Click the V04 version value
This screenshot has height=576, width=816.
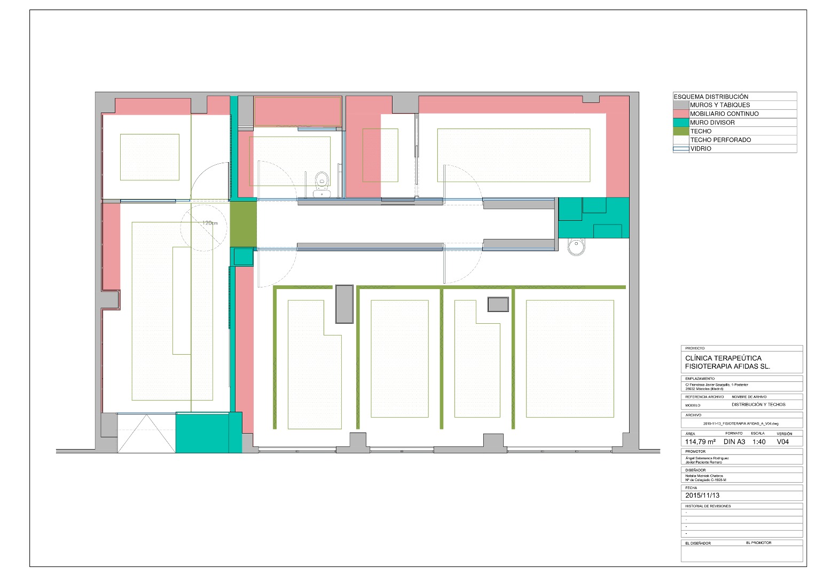(x=782, y=442)
